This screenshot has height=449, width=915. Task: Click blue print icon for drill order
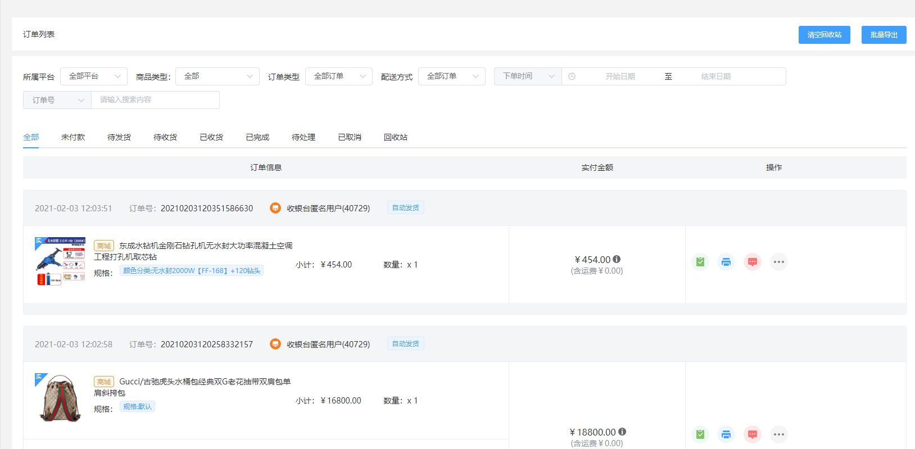[x=726, y=262]
